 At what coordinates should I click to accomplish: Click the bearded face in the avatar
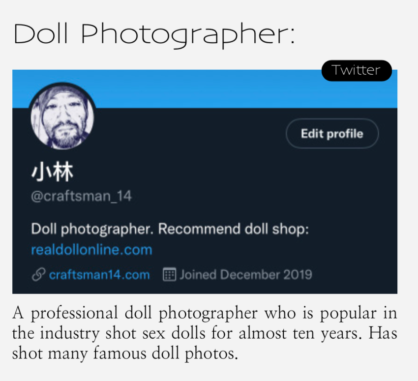tap(62, 117)
